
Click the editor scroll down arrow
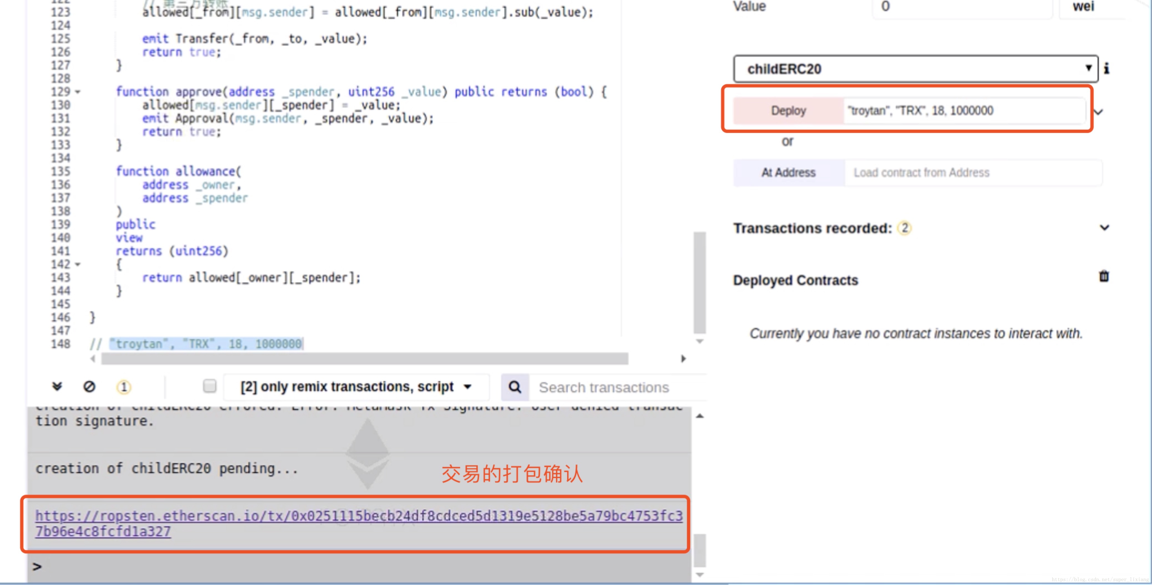click(x=699, y=342)
